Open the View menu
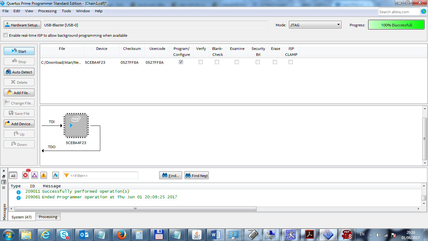The height and width of the screenshot is (241, 428). point(29,11)
